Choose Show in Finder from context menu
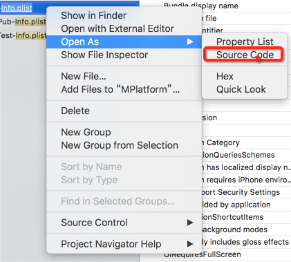Screen dimensions: 291x262 [x=93, y=16]
